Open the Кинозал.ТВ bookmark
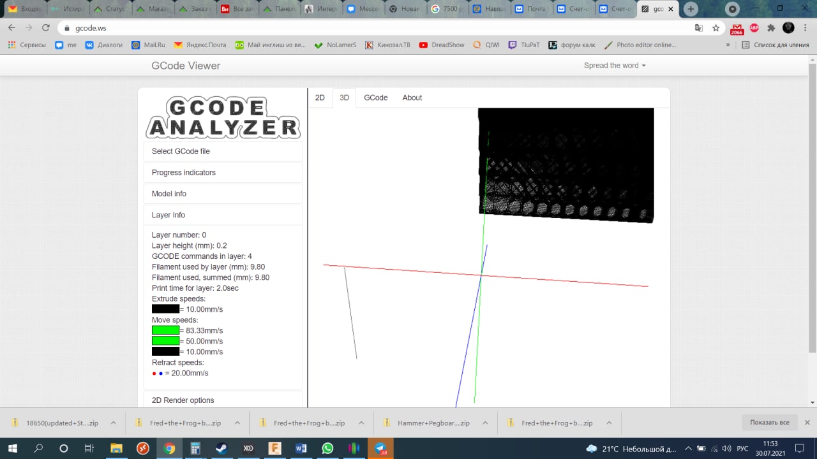 [x=387, y=45]
